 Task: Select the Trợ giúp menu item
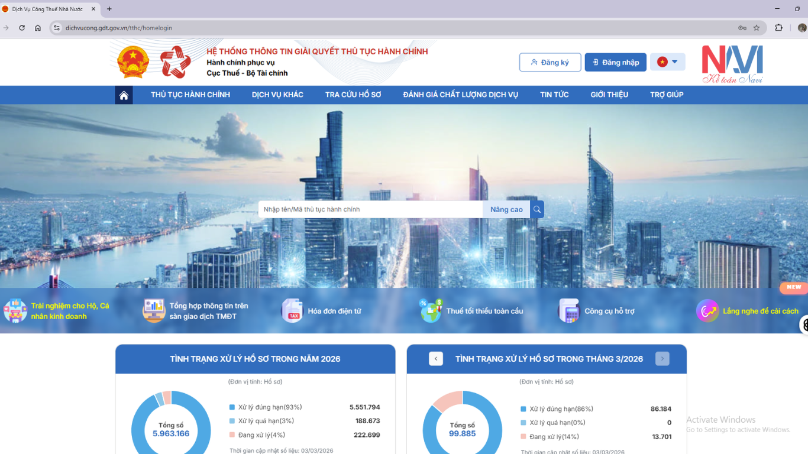(x=667, y=95)
